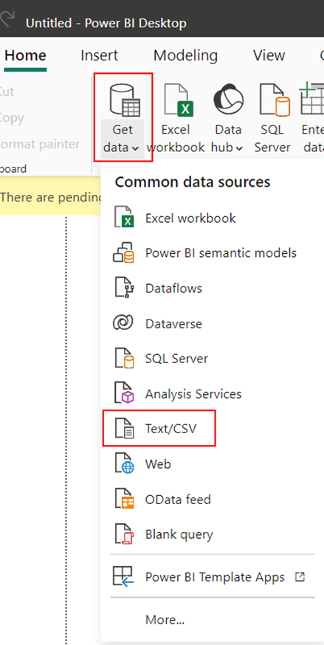Expand the Data hub dropdown arrow
Viewport: 324px width, 645px height.
pos(239,148)
